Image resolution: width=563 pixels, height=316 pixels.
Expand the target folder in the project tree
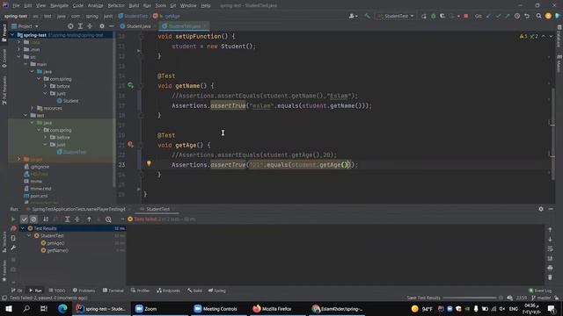click(x=19, y=159)
